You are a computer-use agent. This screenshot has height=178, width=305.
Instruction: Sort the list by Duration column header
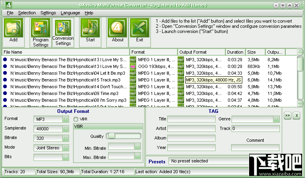point(235,52)
